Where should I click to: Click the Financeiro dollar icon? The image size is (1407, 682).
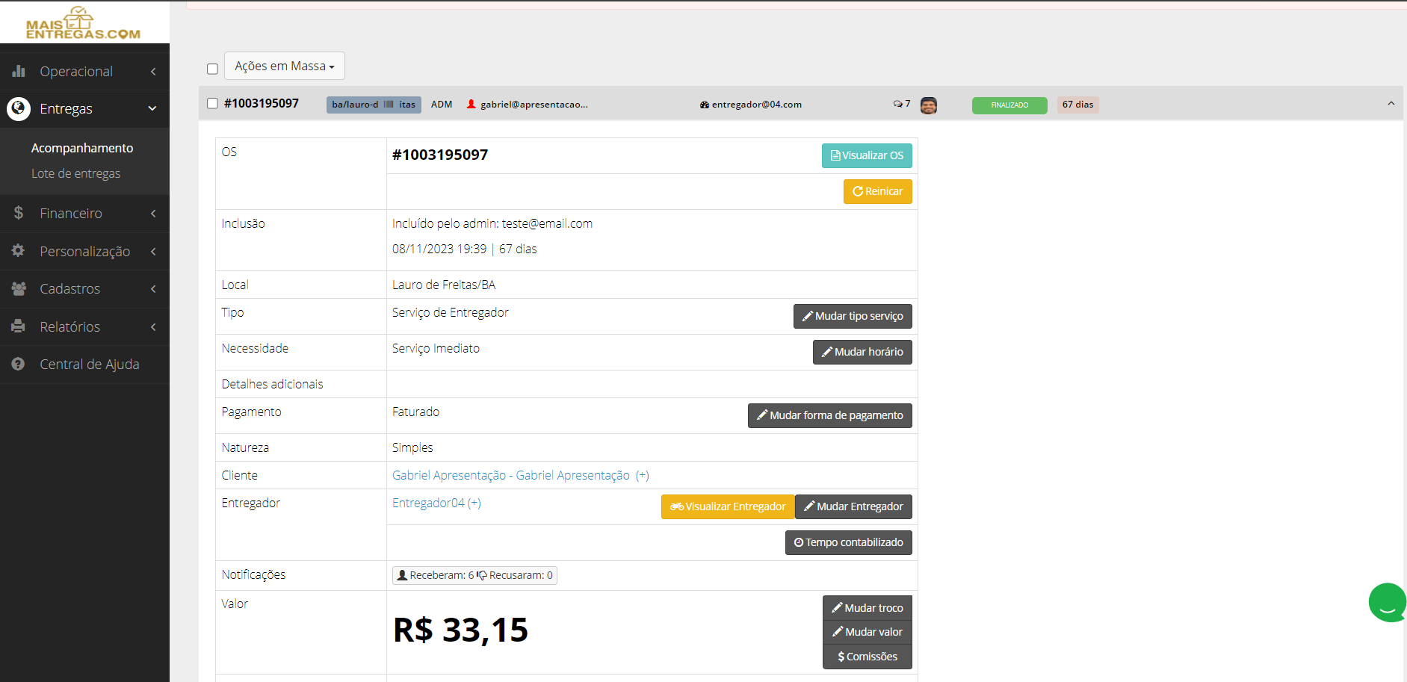click(19, 213)
